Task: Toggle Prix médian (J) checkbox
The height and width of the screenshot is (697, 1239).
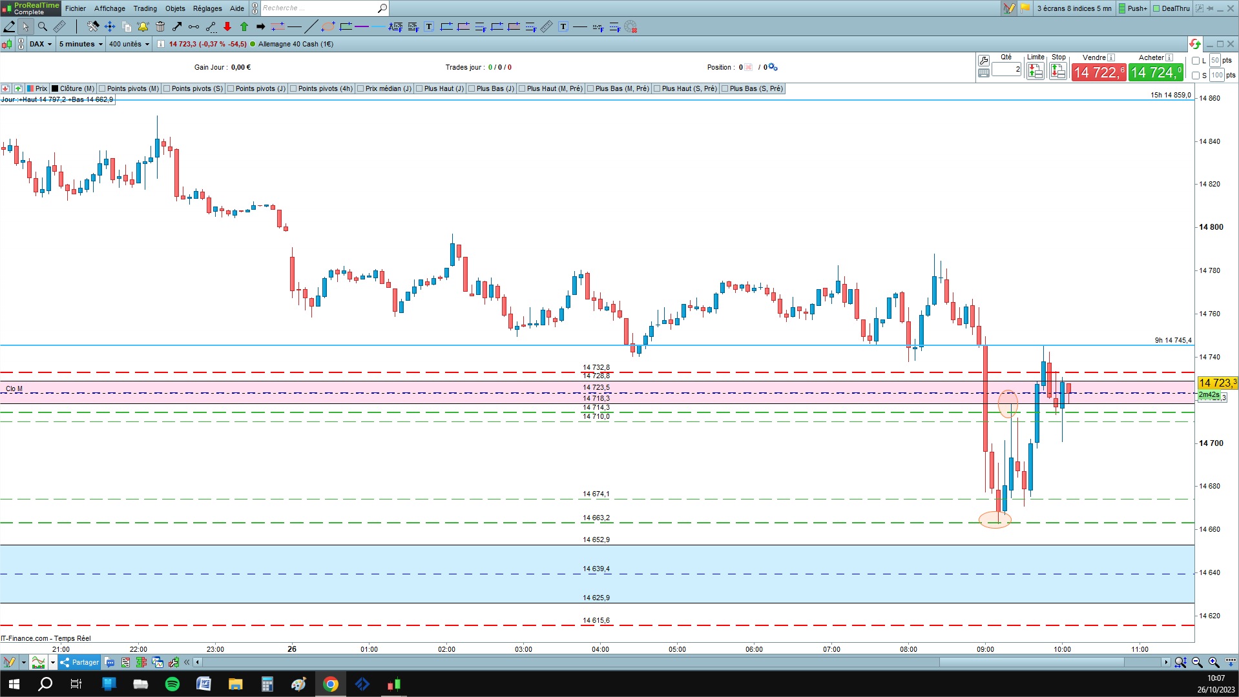Action: [x=360, y=88]
